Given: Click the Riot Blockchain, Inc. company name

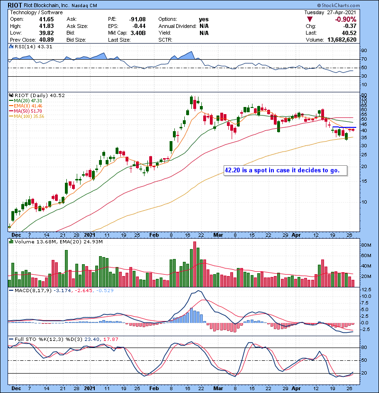Looking at the screenshot, I should tap(46, 5).
